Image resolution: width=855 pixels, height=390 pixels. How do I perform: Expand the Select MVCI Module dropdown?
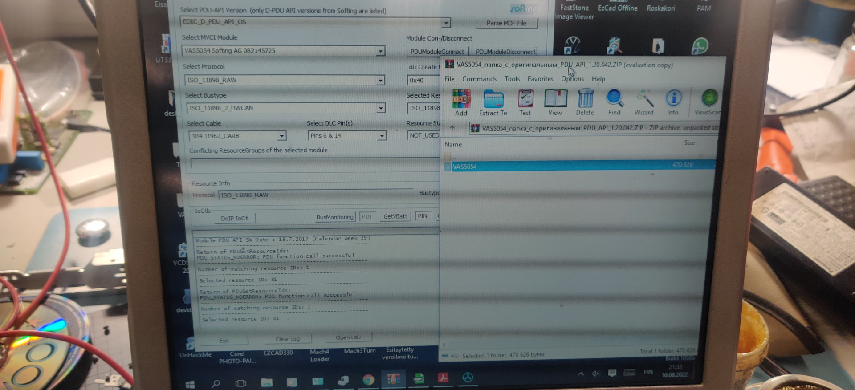click(380, 52)
